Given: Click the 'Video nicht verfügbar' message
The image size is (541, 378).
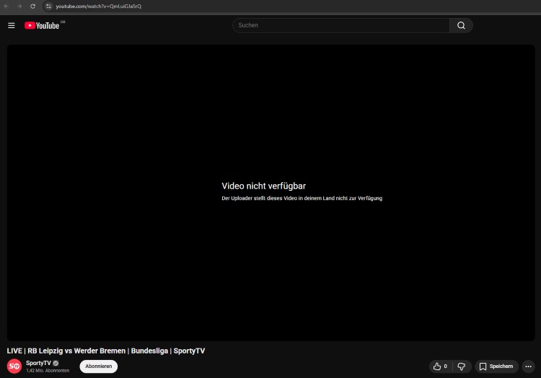Looking at the screenshot, I should coord(263,186).
